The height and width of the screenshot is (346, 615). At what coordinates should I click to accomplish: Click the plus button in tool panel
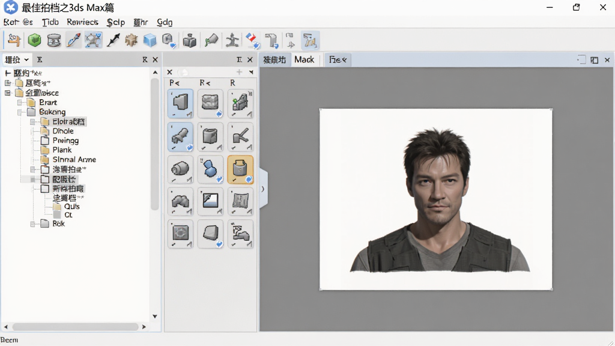pyautogui.click(x=239, y=72)
